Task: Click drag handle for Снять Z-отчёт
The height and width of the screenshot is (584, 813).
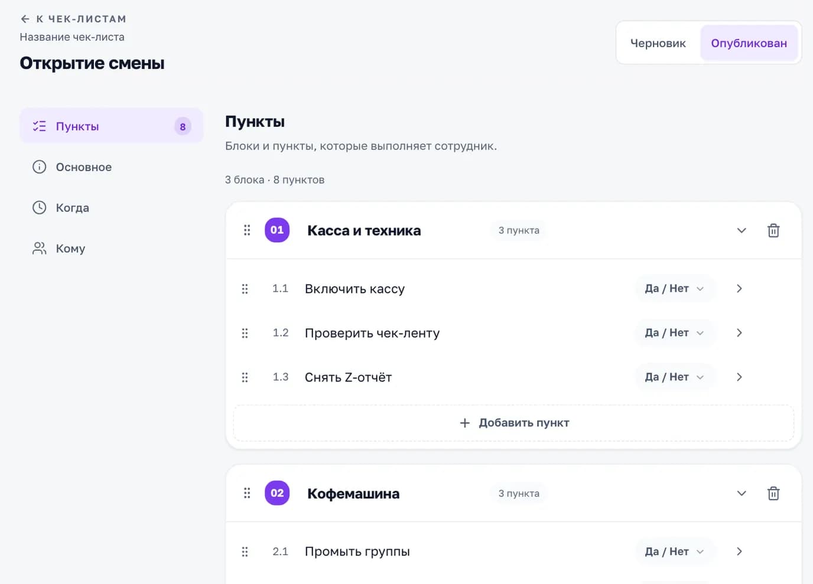Action: pos(245,377)
